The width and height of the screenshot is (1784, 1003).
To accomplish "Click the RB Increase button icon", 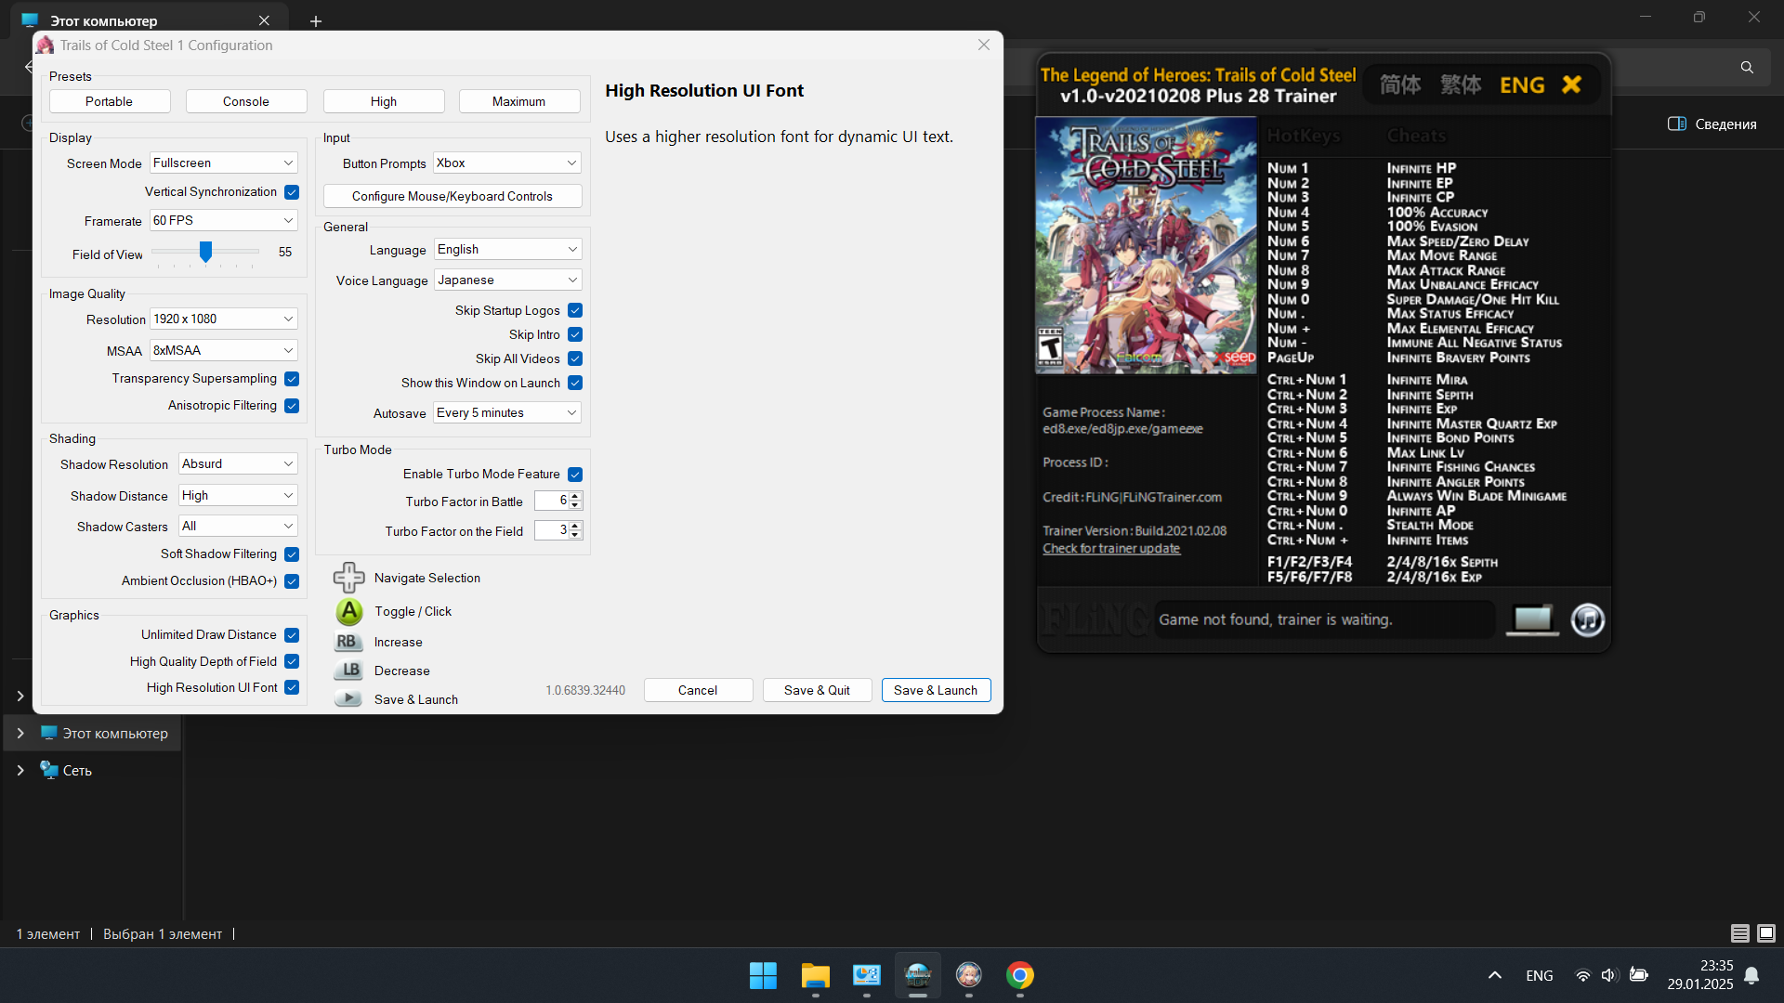I will click(x=348, y=642).
